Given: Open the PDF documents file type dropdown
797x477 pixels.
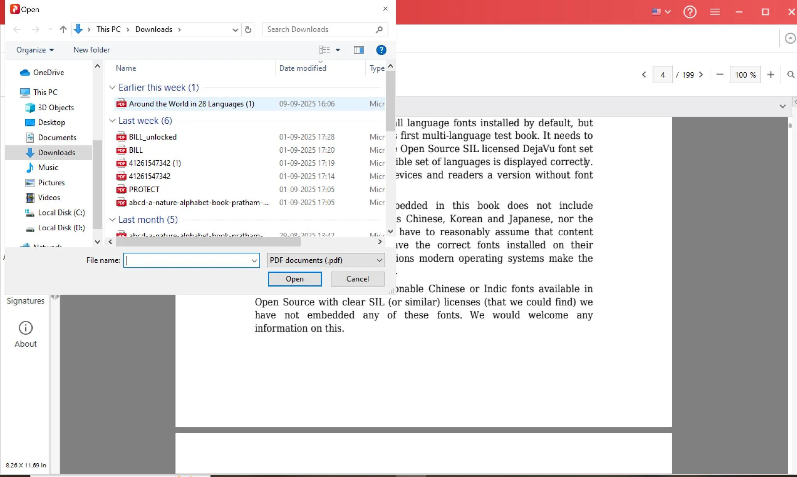Looking at the screenshot, I should [x=326, y=260].
